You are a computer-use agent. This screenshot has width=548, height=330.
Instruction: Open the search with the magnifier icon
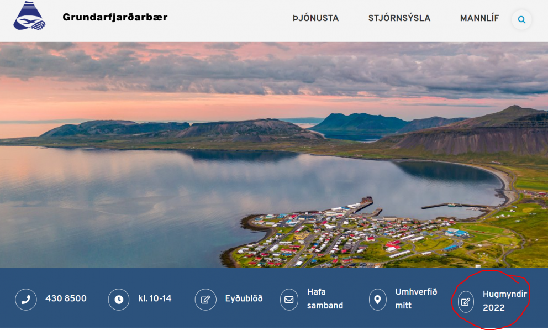coord(521,19)
